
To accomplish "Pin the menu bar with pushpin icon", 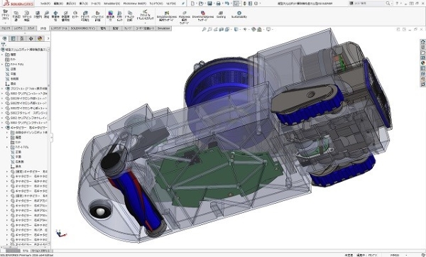I will [x=183, y=4].
